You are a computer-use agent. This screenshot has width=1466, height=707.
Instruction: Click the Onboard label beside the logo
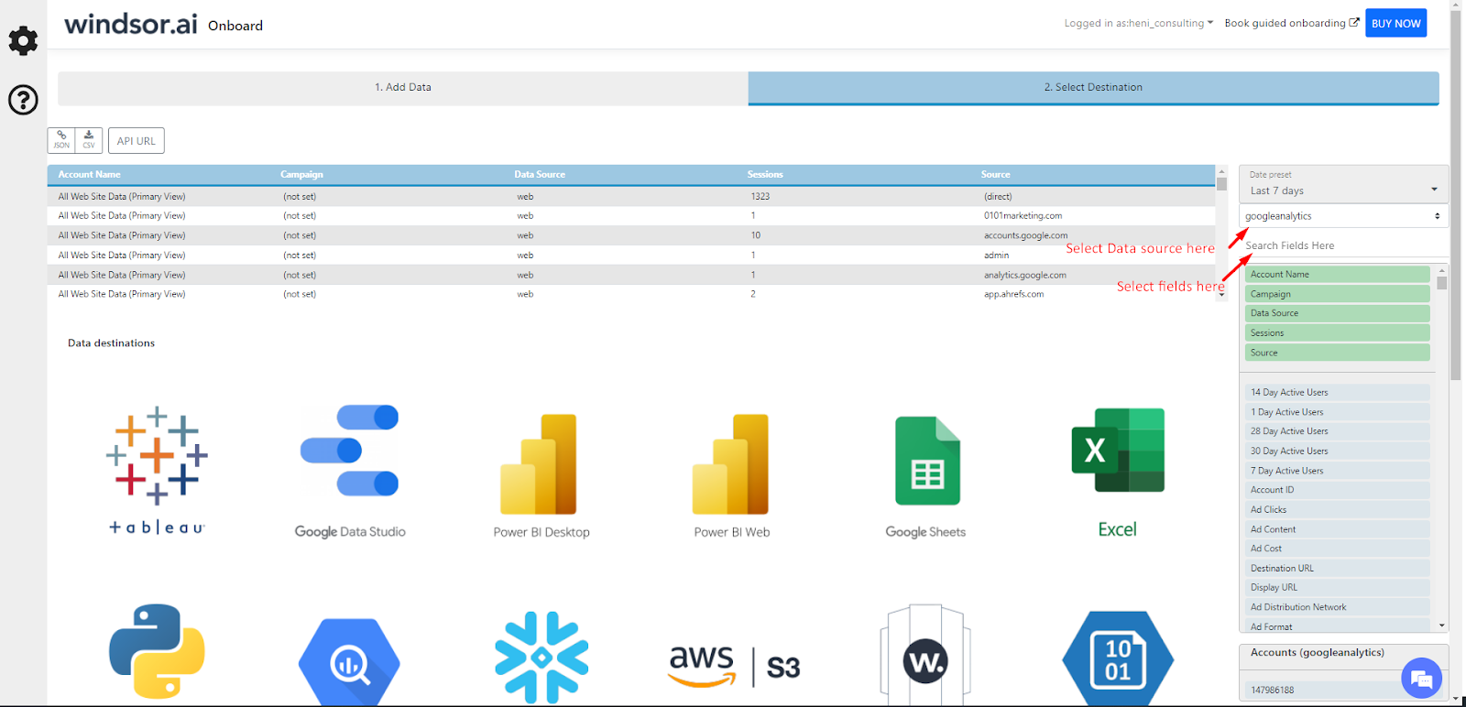click(235, 26)
